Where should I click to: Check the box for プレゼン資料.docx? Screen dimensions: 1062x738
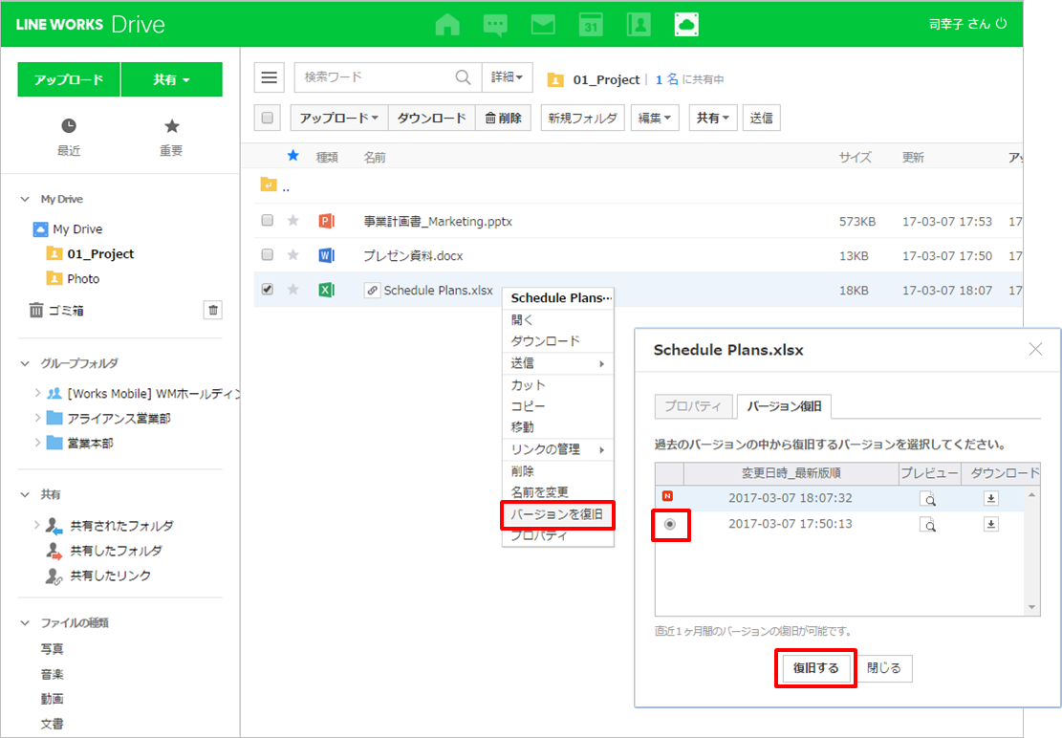point(268,255)
